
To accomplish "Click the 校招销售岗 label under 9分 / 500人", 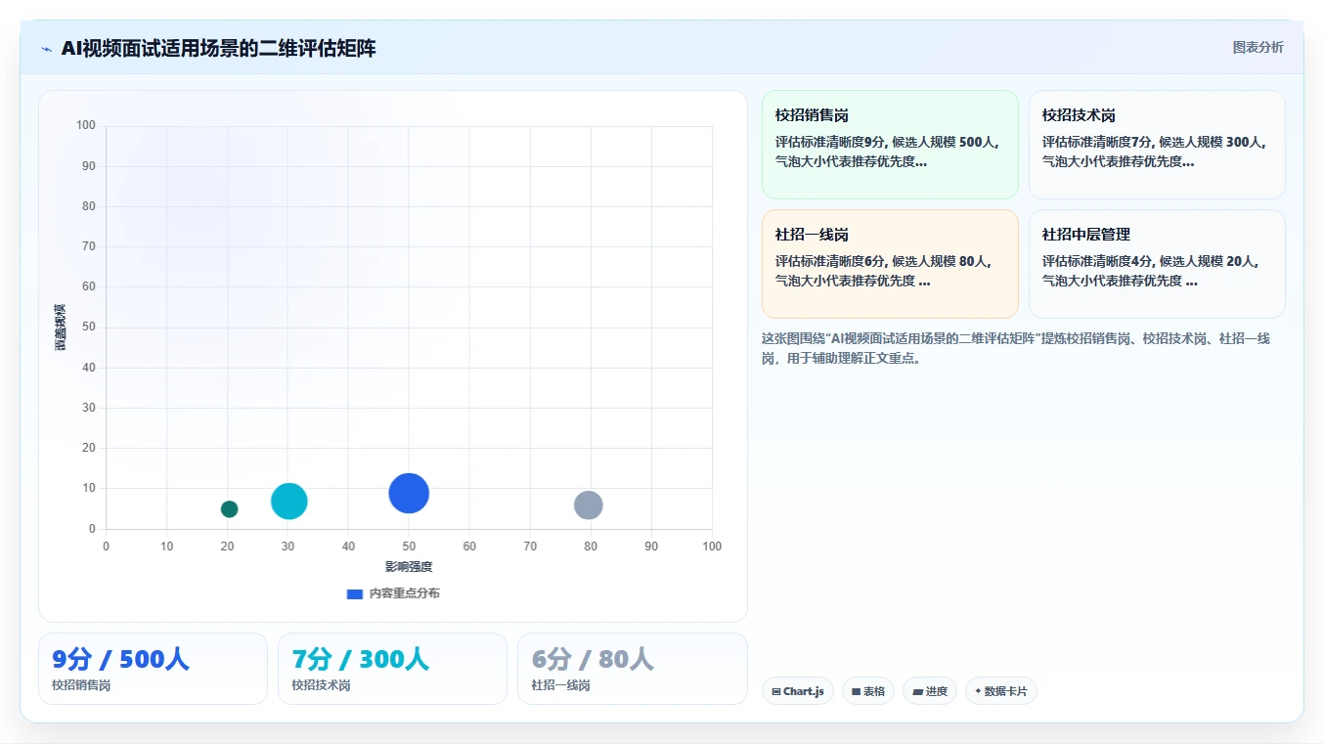I will (x=81, y=685).
